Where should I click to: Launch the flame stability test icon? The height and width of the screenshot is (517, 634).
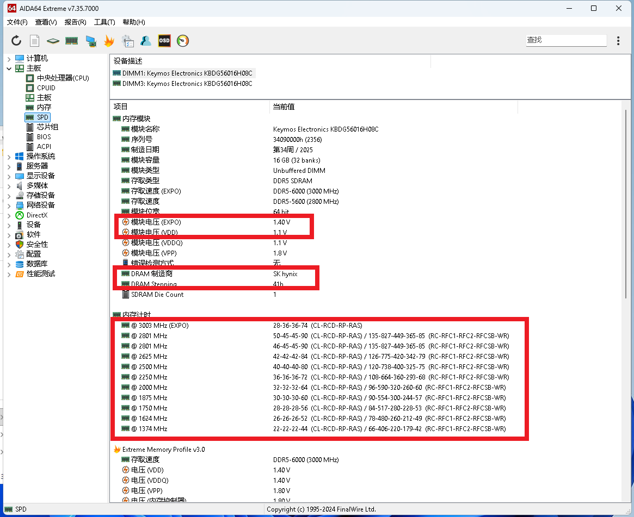click(109, 41)
